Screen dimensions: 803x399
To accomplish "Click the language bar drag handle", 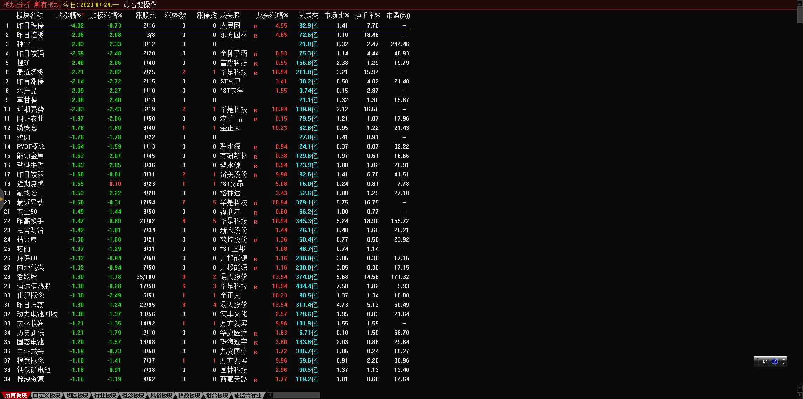I will pyautogui.click(x=757, y=361).
